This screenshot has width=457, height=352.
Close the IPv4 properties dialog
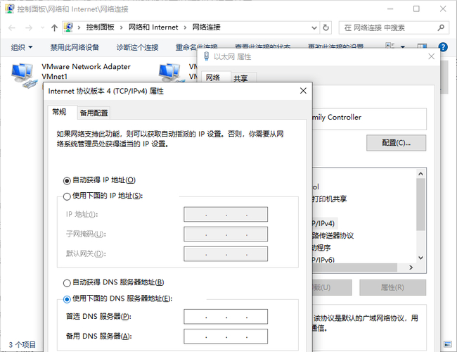point(303,91)
